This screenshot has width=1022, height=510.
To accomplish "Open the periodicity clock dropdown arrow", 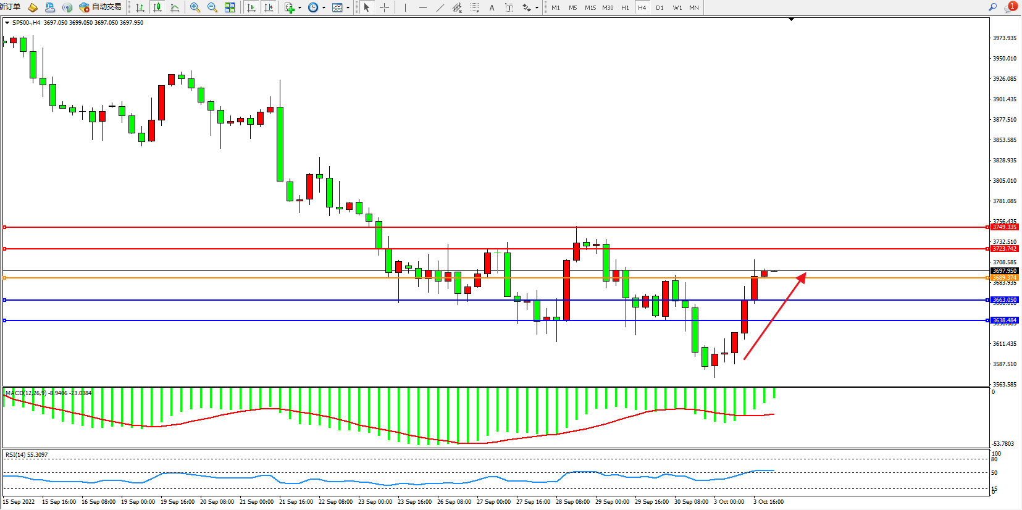I will click(x=324, y=8).
